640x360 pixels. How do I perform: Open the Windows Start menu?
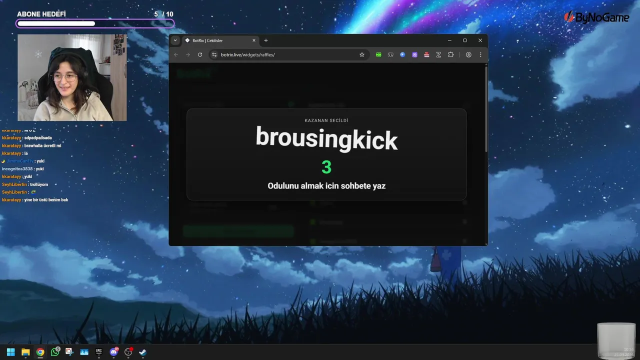pos(10,352)
